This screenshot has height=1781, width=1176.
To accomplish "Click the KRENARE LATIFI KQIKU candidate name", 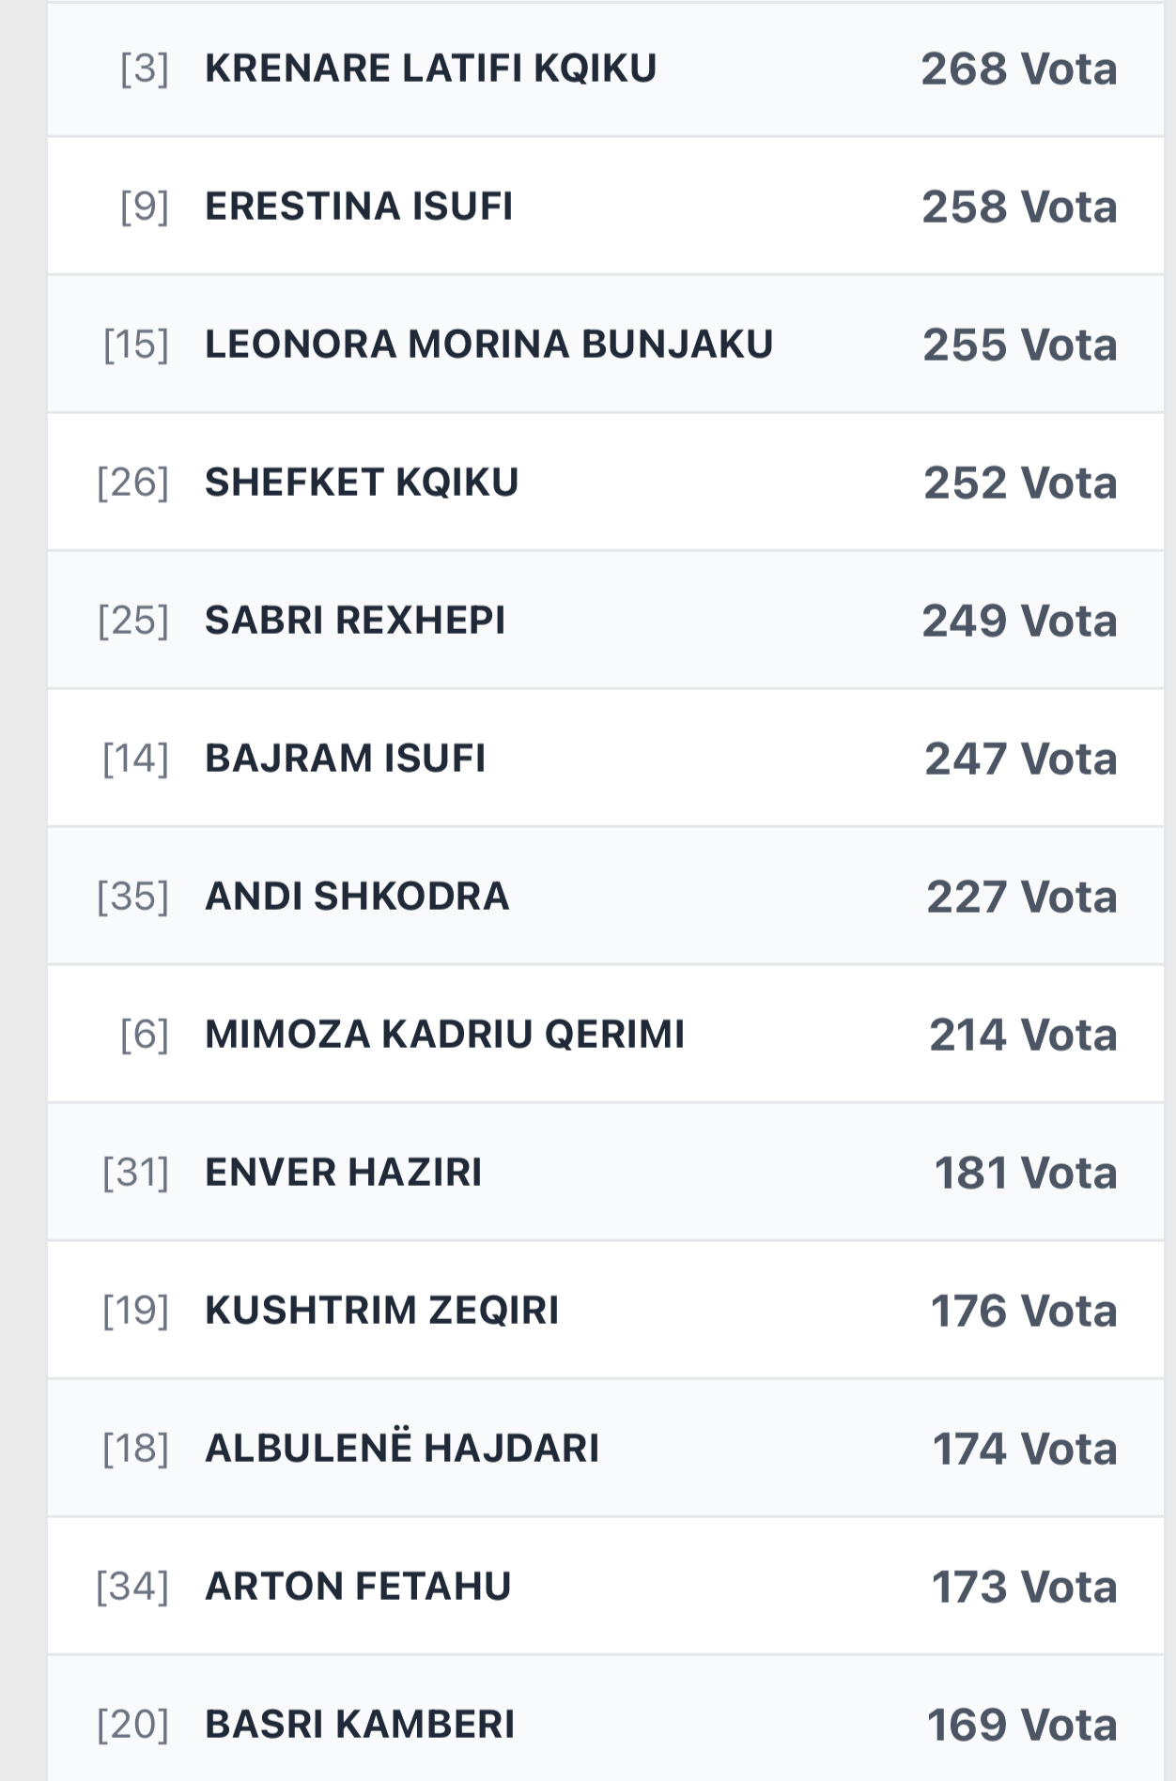I will [x=430, y=69].
